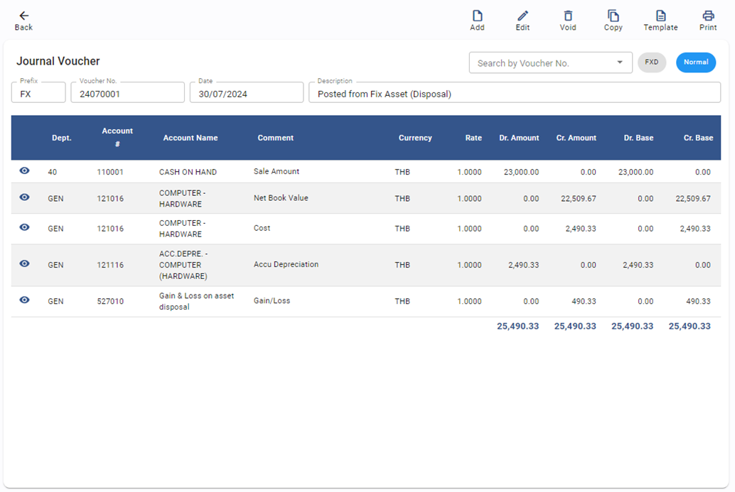
Task: Click the Account Name column header
Action: pos(191,138)
